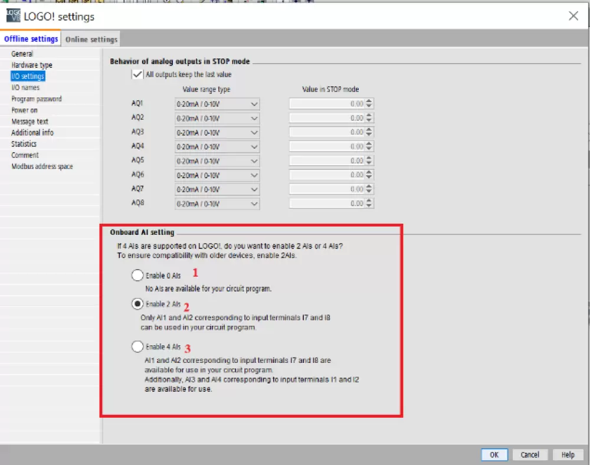
Task: Click the Cancel button
Action: click(x=530, y=454)
